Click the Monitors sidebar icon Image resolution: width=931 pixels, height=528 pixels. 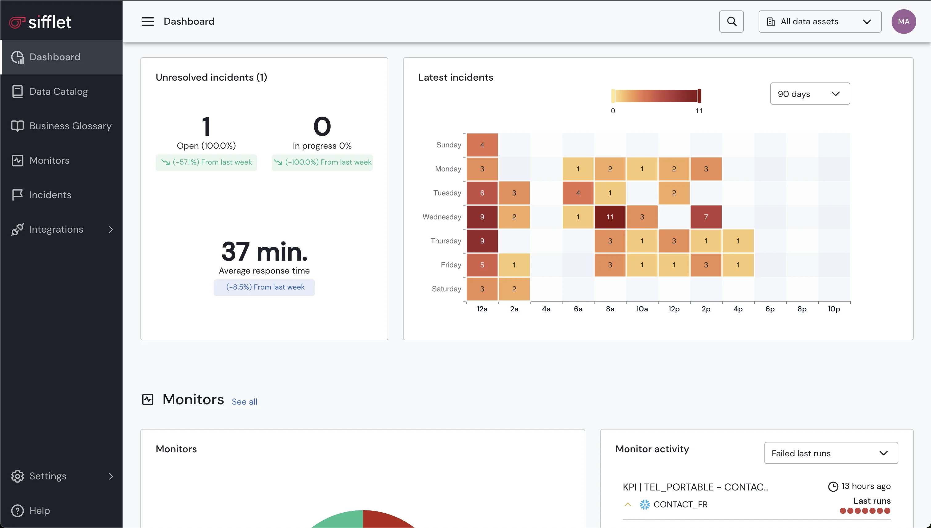18,160
